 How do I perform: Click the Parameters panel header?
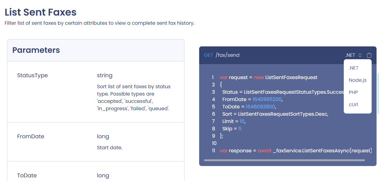click(36, 50)
